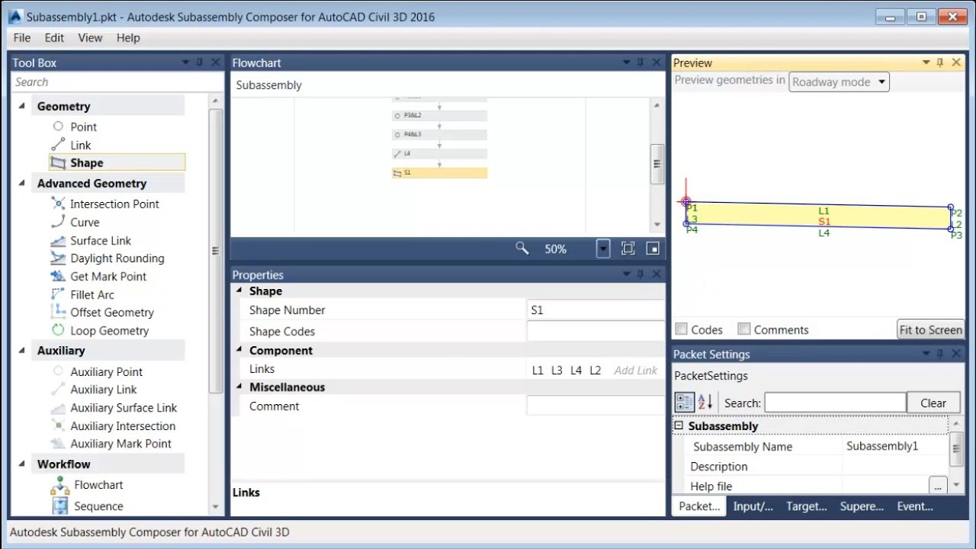Viewport: 976px width, 549px height.
Task: Close the Flowchart panel
Action: tap(657, 63)
